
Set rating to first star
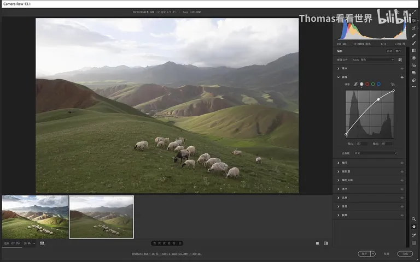(x=155, y=243)
